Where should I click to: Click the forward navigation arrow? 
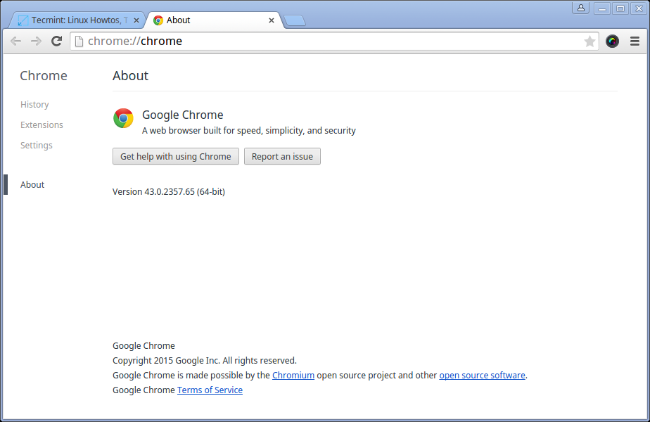(x=36, y=41)
